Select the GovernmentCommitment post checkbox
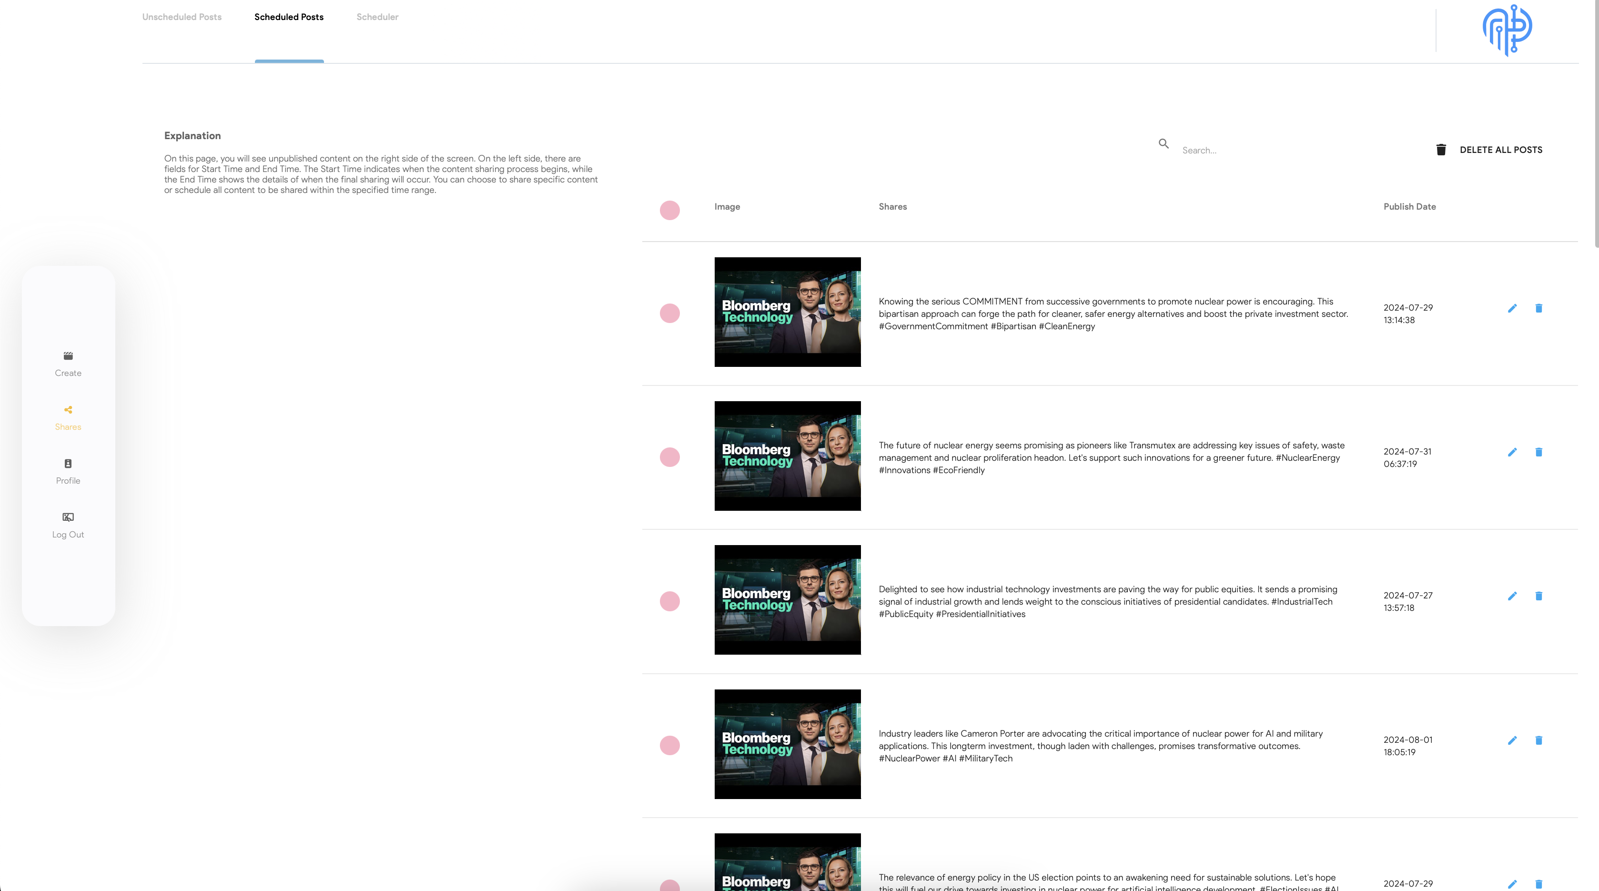This screenshot has width=1599, height=891. coord(670,313)
